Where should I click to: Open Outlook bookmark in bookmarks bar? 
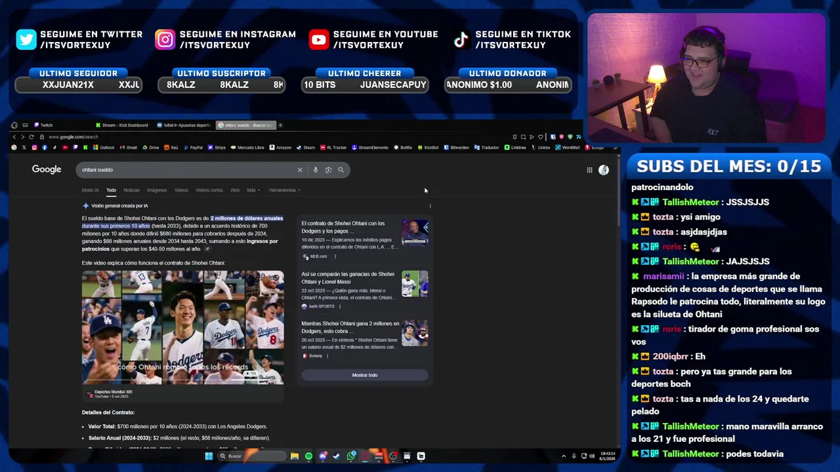coord(104,147)
